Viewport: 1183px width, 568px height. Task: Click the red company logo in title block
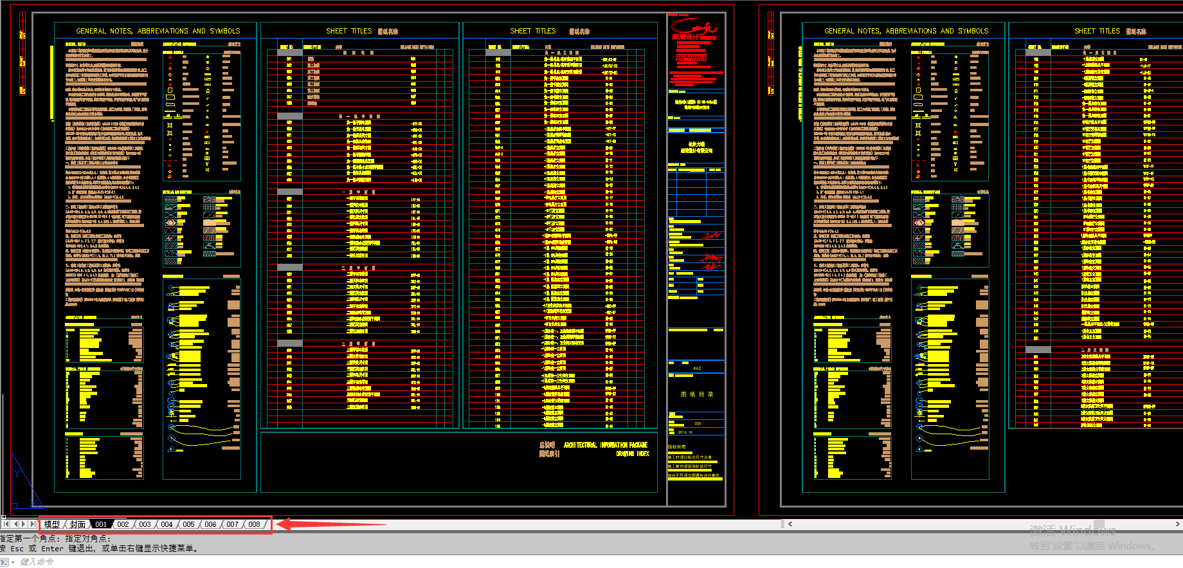pyautogui.click(x=694, y=30)
